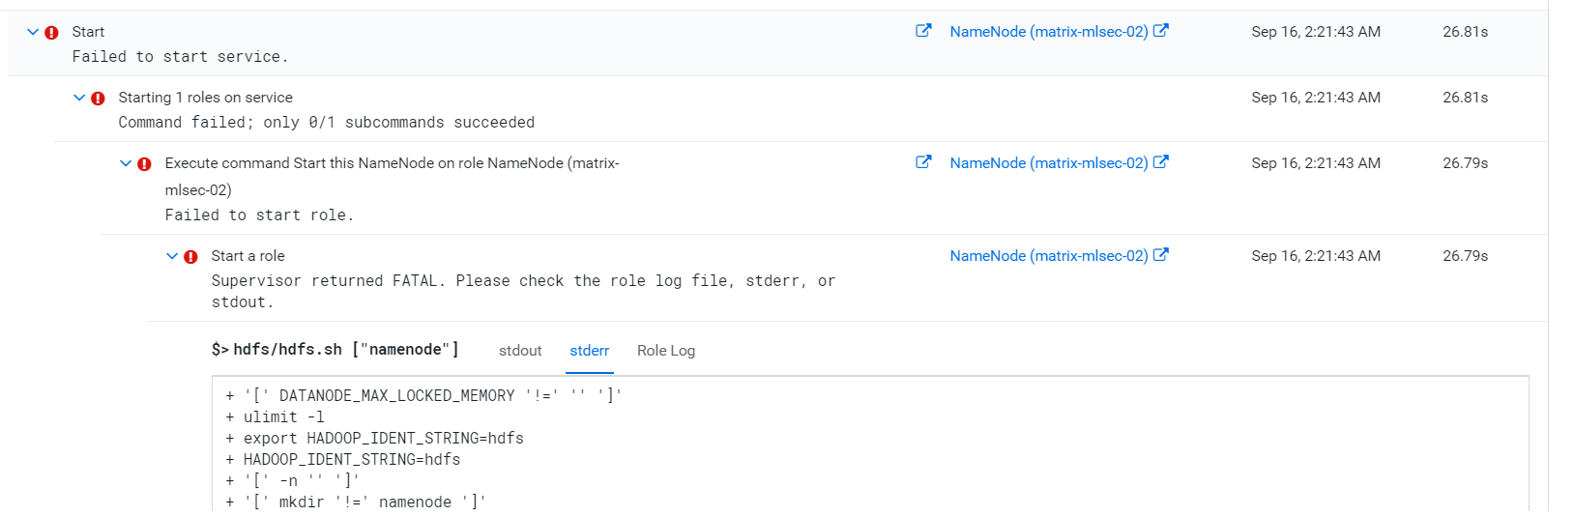1574x516 pixels.
Task: Switch to the stdout tab
Action: 520,351
